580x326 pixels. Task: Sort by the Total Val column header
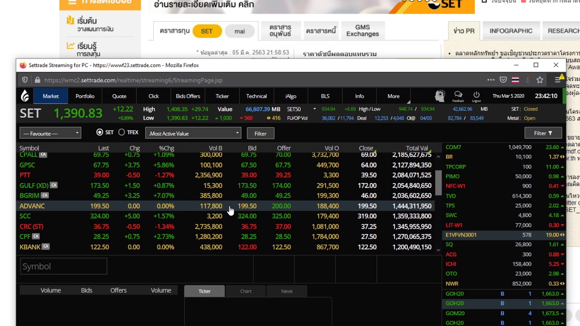(x=417, y=148)
